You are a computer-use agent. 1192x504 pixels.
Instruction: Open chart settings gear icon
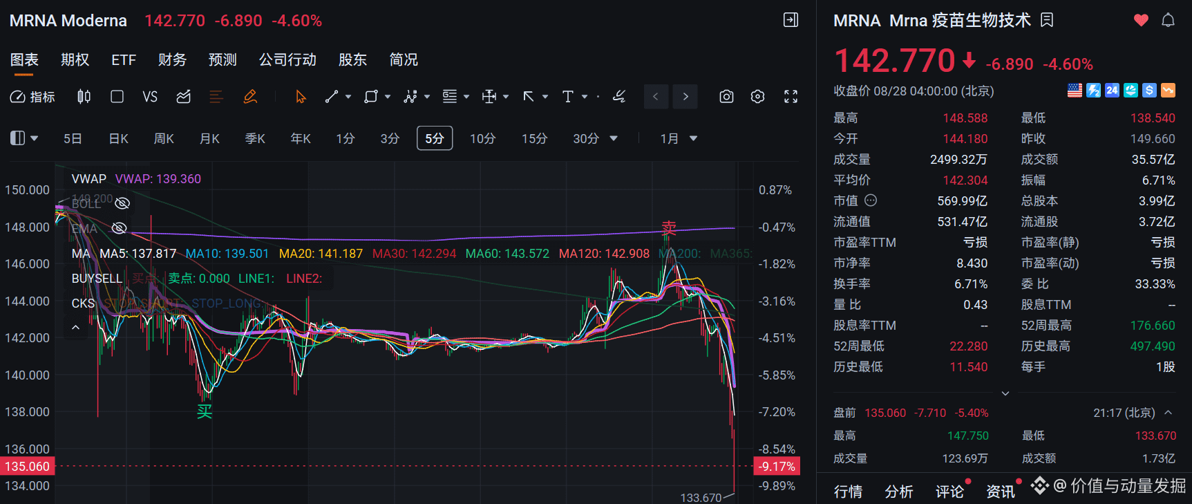point(758,97)
